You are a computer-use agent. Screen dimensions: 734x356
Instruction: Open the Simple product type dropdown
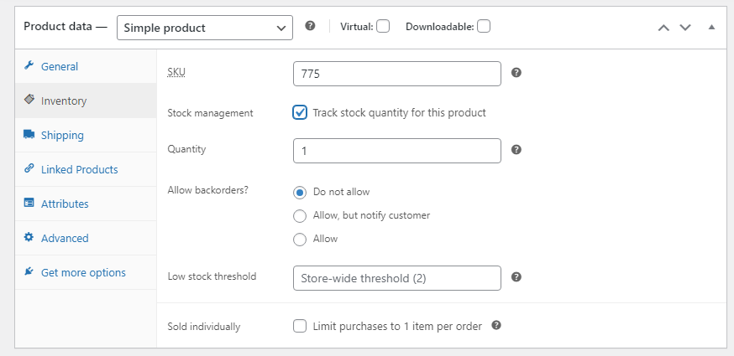[x=205, y=27]
